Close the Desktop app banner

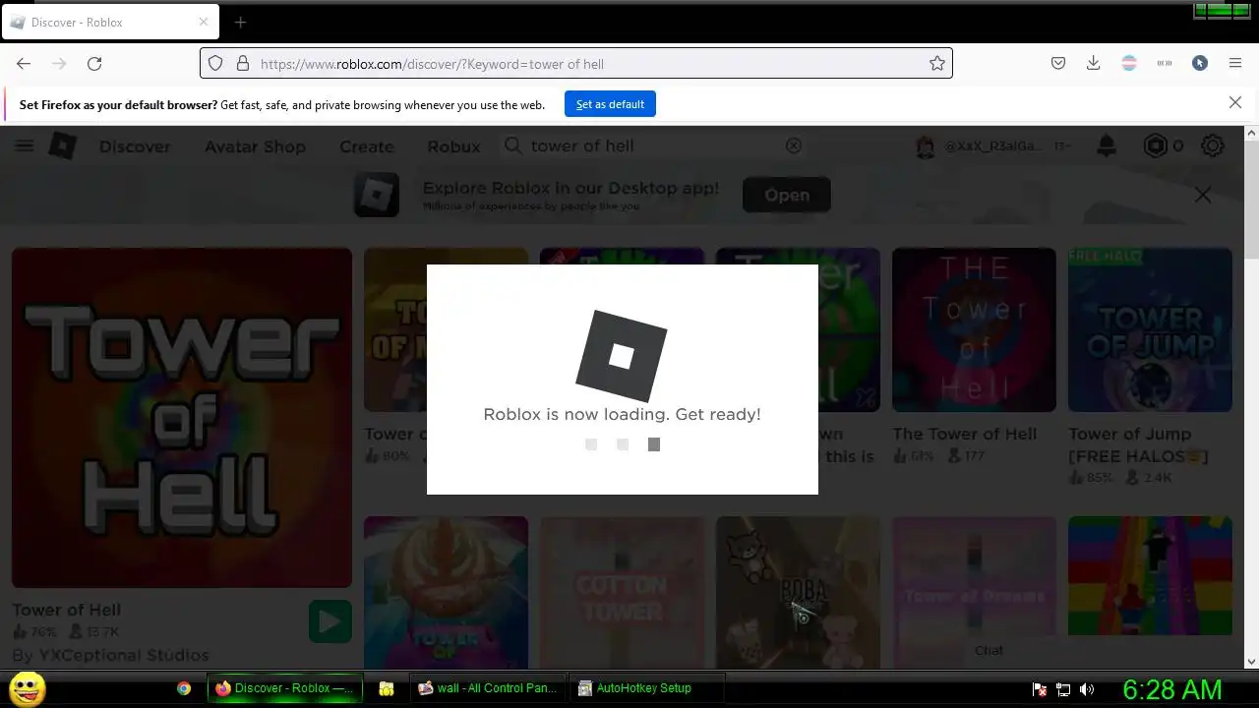coord(1203,195)
